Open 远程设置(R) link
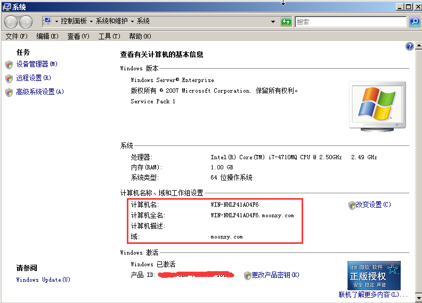The width and height of the screenshot is (422, 303). (x=34, y=78)
